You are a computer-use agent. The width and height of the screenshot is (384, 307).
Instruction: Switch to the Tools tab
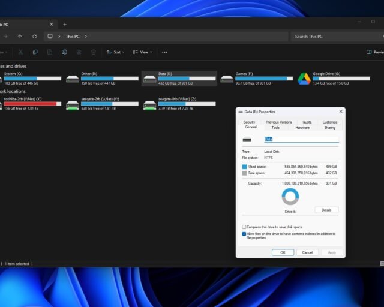pos(275,128)
